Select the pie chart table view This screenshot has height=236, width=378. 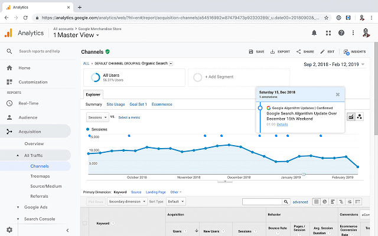pyautogui.click(x=325, y=202)
